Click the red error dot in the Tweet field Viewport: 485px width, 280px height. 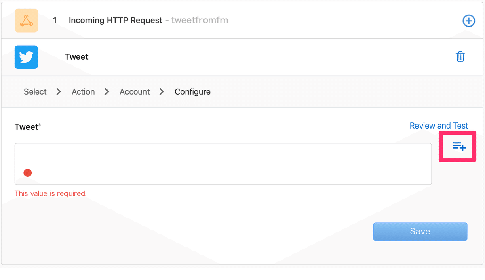(27, 173)
